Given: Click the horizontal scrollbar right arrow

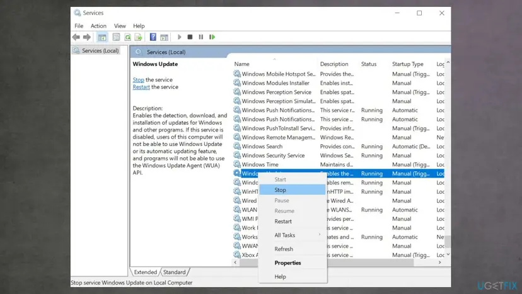Looking at the screenshot, I should [x=440, y=262].
